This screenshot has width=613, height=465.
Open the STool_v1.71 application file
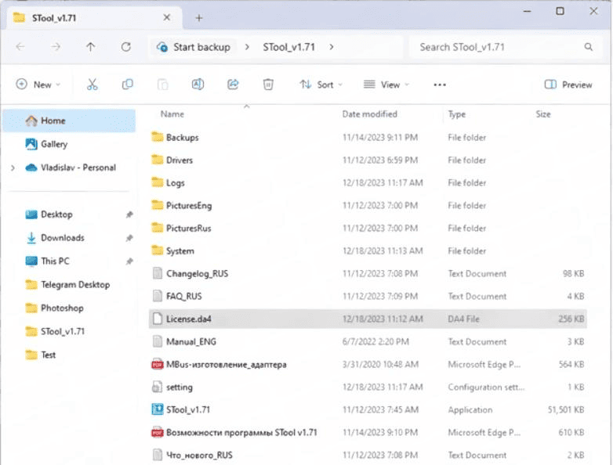(x=188, y=409)
